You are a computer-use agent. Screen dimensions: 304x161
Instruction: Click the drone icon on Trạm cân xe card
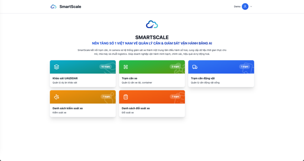126,67
